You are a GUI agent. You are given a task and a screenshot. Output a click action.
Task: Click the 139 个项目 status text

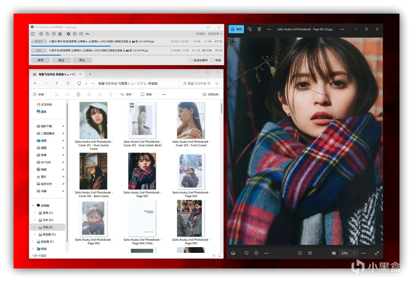tap(39, 256)
